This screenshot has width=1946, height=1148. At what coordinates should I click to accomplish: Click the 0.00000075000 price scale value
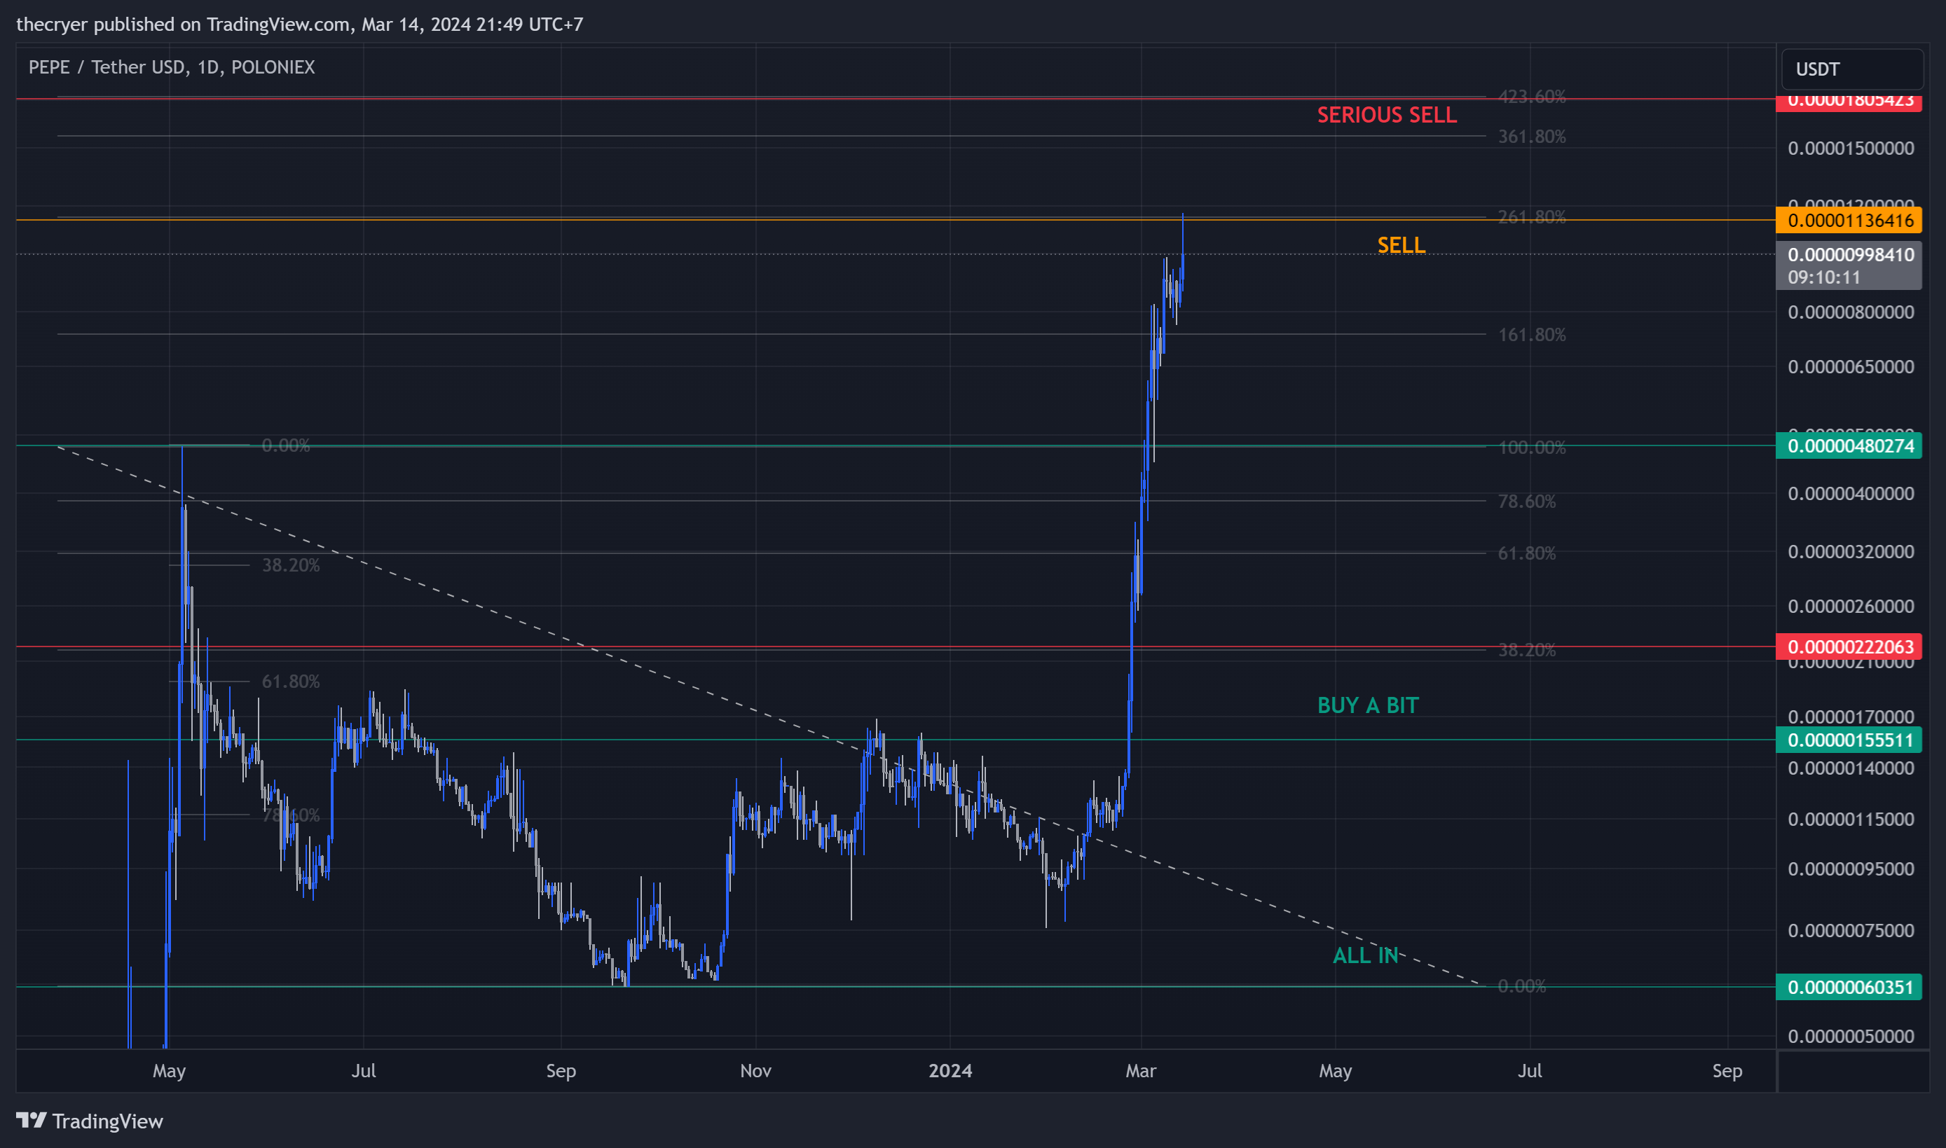[x=1851, y=930]
